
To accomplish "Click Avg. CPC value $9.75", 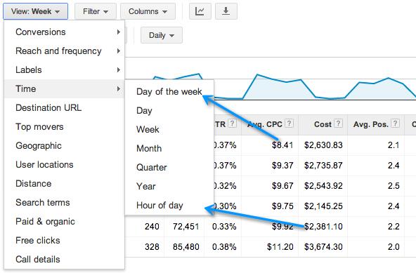I will click(282, 206).
